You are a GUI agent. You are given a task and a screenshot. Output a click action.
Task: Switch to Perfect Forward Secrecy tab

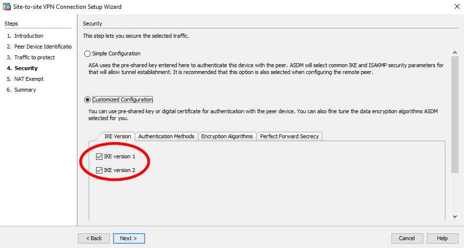click(x=289, y=136)
